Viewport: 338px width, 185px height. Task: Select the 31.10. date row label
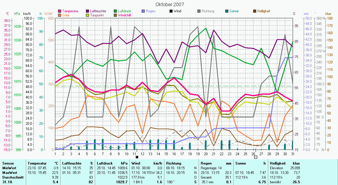click(8, 182)
